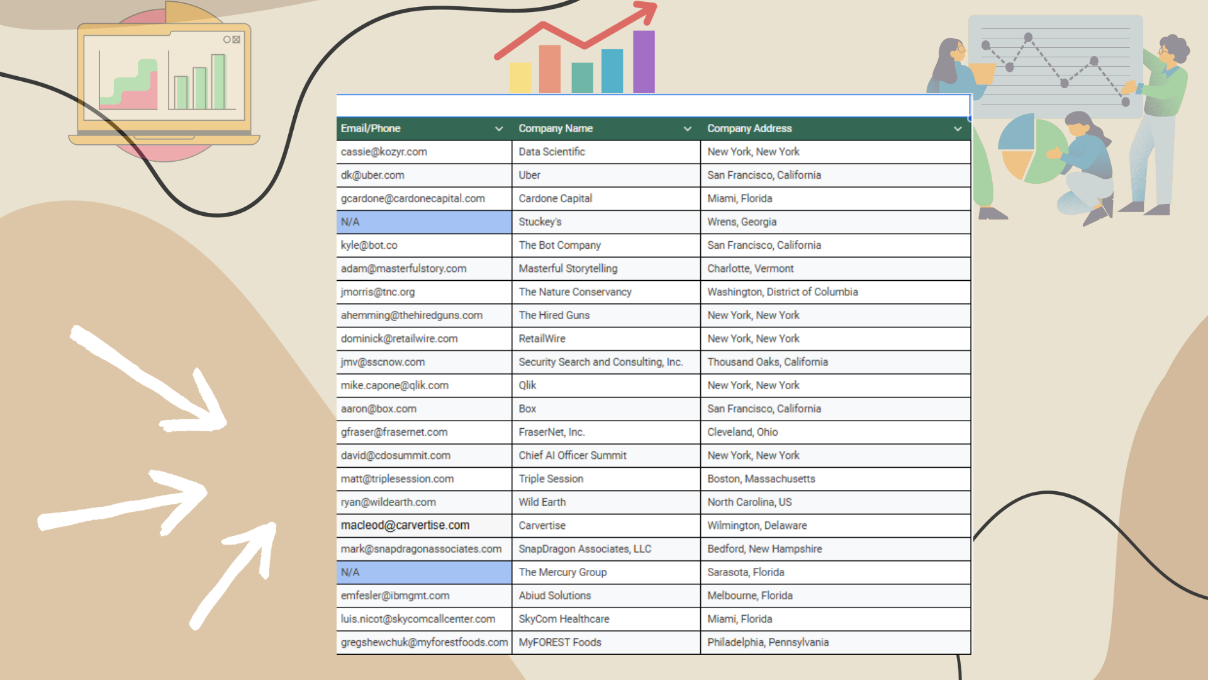Select the highlighted N/A cell beside Stuckey's
This screenshot has height=680, width=1208.
point(423,222)
